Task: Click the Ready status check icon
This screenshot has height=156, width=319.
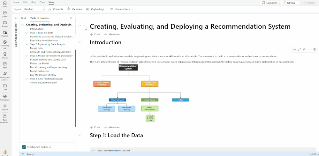Action: (x=23, y=154)
